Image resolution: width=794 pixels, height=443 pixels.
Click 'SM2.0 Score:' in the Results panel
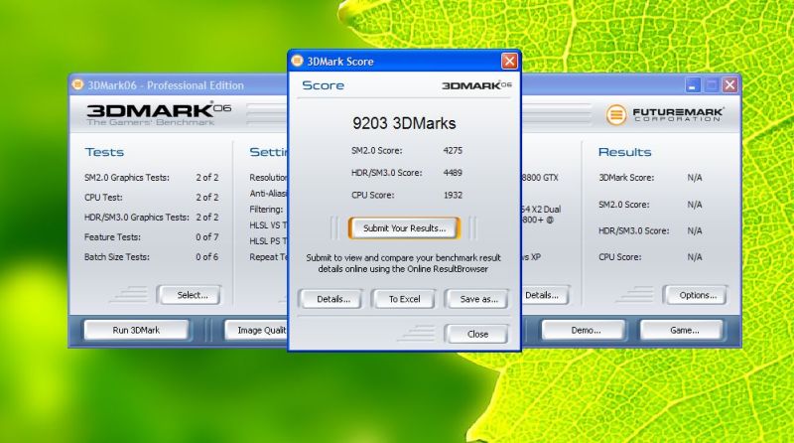[650, 205]
